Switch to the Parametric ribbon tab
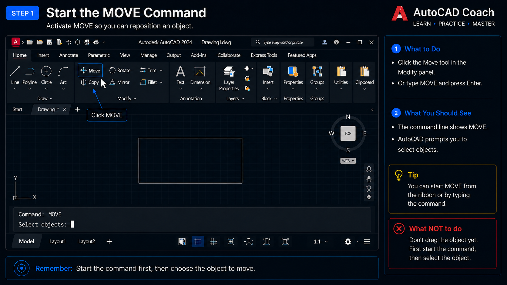The width and height of the screenshot is (507, 285). click(99, 55)
